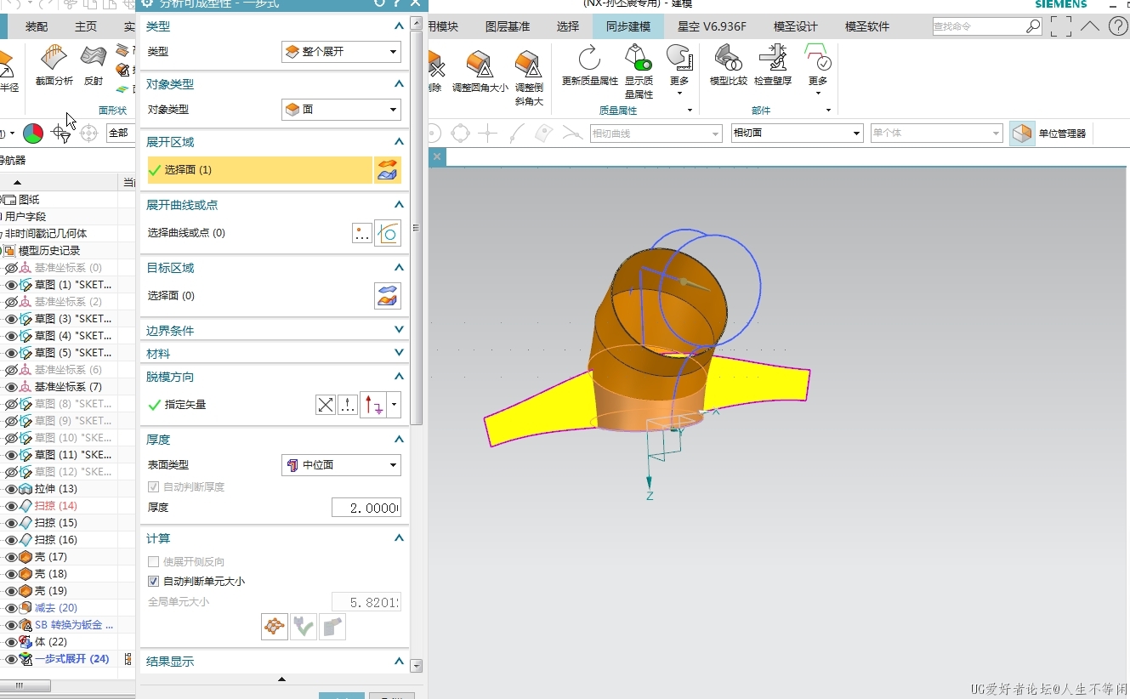This screenshot has width=1130, height=699.
Task: Open the 单位管理器 unit manager
Action: [1048, 134]
